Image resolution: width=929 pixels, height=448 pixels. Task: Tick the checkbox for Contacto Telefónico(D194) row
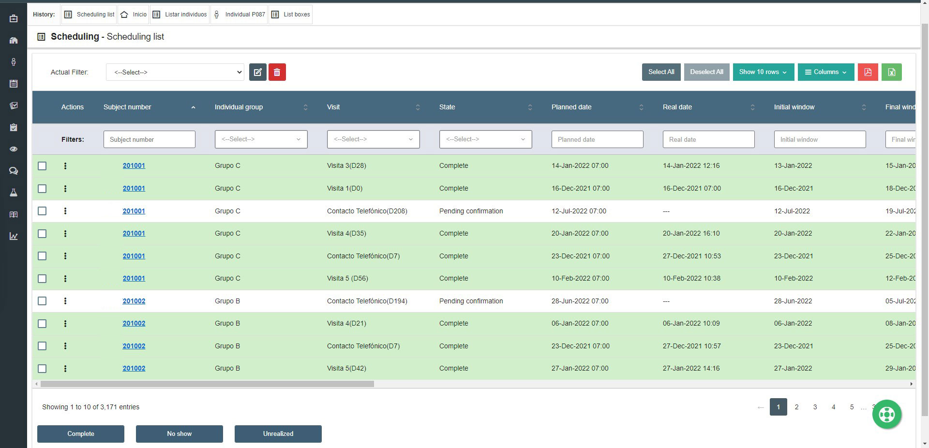[42, 301]
